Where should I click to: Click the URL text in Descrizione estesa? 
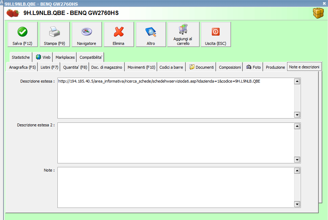[x=159, y=81]
